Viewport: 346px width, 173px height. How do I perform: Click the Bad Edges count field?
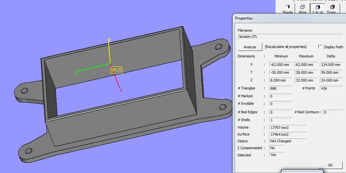coord(281,112)
